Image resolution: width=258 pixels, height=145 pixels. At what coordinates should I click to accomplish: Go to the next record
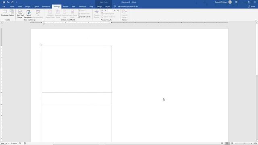pos(114,10)
